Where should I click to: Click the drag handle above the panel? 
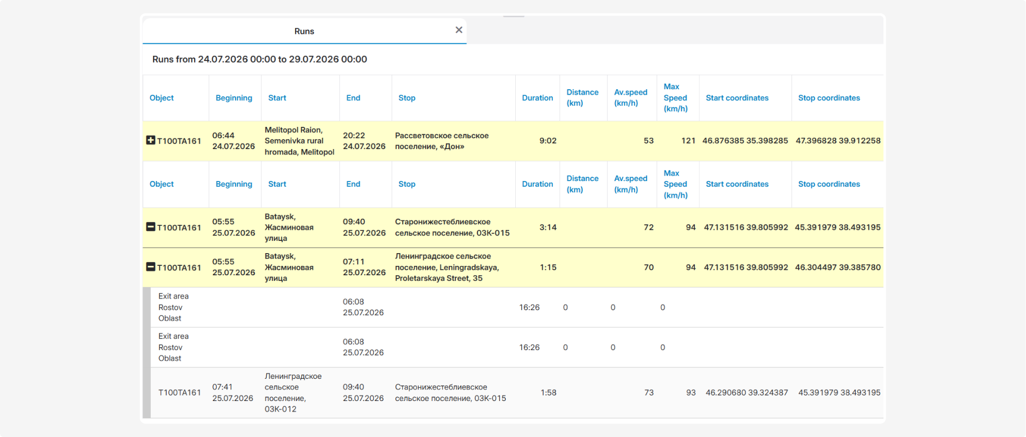[514, 17]
